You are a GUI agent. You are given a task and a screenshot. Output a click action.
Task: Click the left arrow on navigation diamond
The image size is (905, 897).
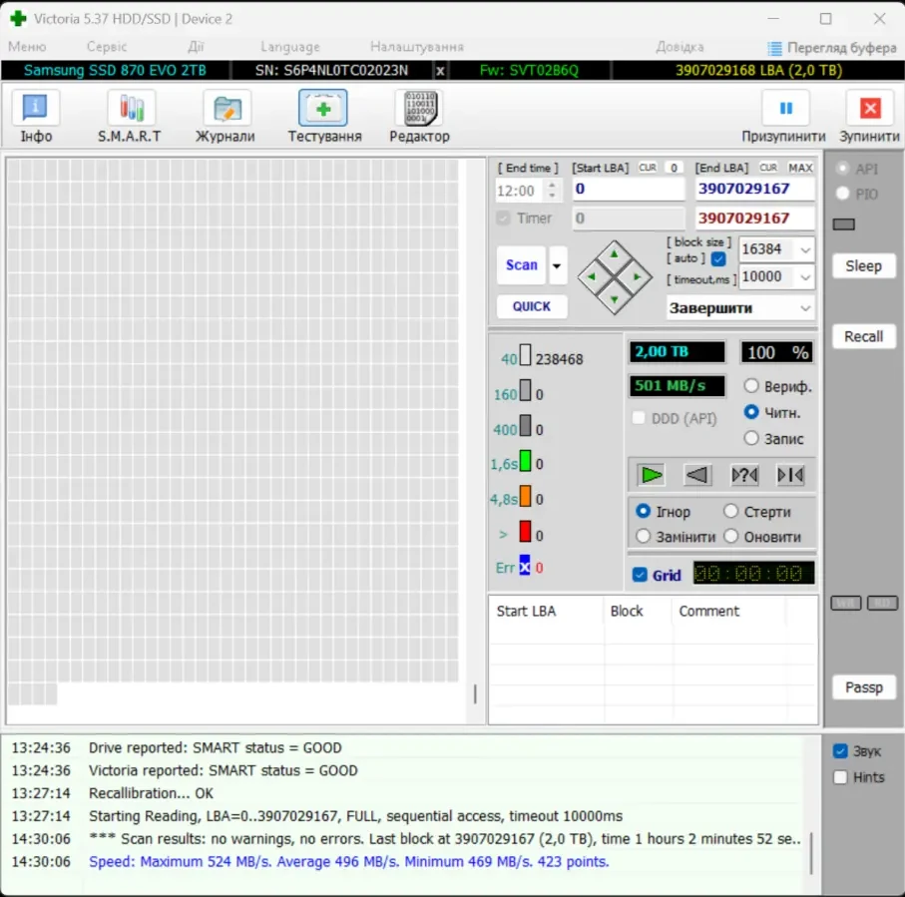tap(591, 277)
